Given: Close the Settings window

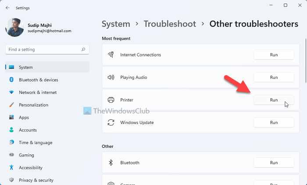Looking at the screenshot, I should pyautogui.click(x=300, y=5).
